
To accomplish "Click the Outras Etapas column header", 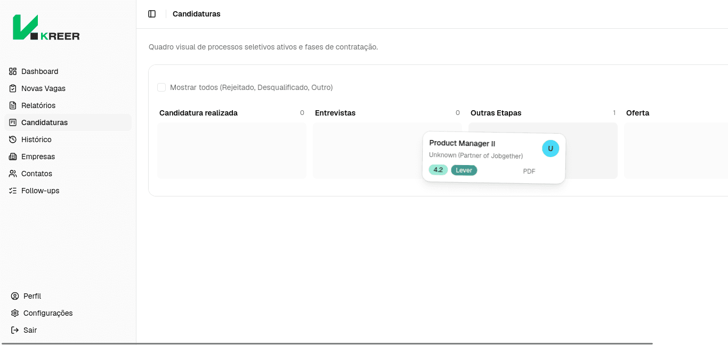I will (x=496, y=113).
